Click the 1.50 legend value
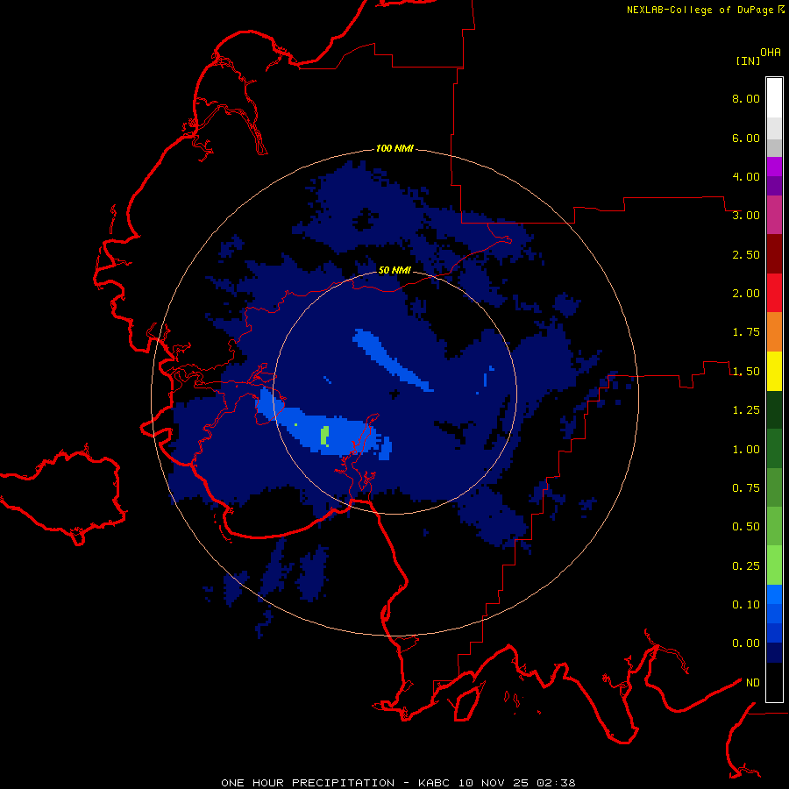This screenshot has height=789, width=789. point(746,372)
